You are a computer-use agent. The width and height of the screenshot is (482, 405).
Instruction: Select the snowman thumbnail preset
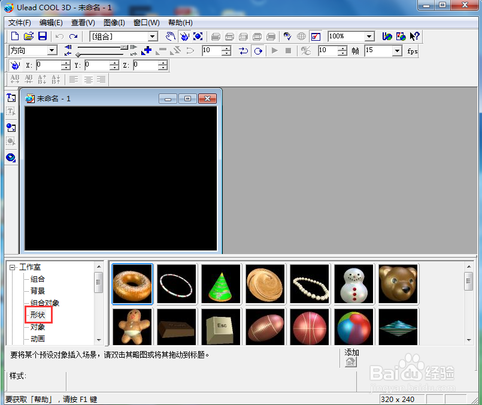click(354, 284)
